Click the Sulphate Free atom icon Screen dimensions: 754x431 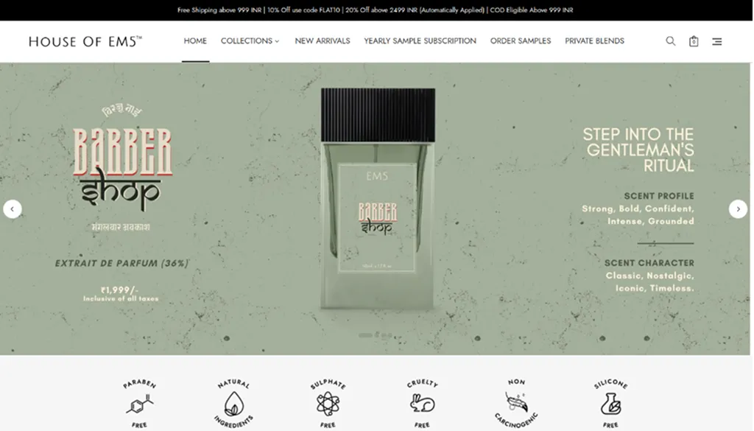tap(328, 404)
